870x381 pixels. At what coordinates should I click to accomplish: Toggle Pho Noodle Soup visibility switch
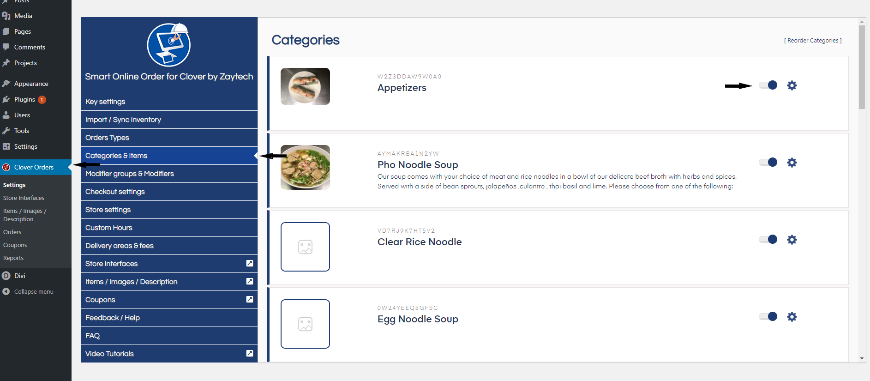click(x=768, y=162)
